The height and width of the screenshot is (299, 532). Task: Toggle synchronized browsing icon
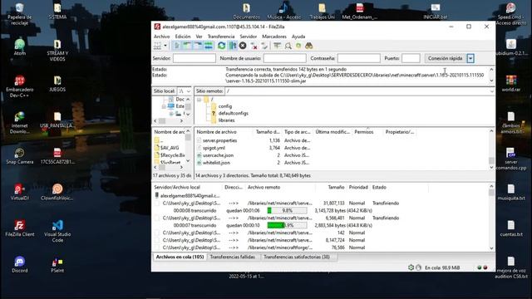coord(298,46)
